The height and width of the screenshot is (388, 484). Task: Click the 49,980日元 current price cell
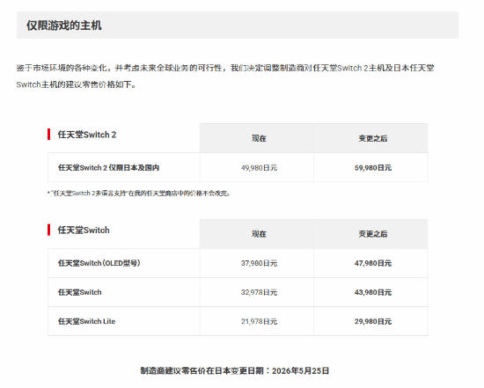coord(259,168)
